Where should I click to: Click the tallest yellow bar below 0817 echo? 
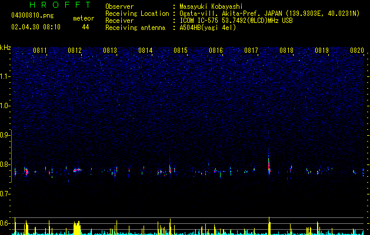(269, 226)
